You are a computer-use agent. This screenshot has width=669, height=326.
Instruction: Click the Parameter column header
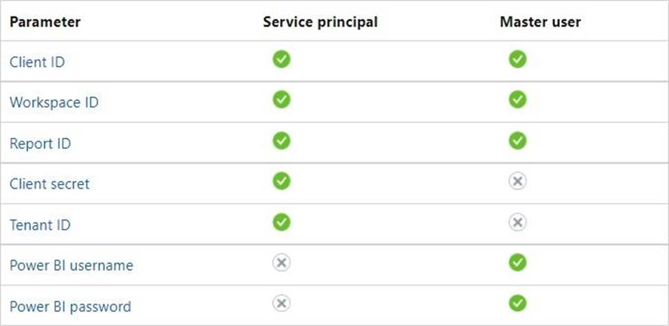45,22
